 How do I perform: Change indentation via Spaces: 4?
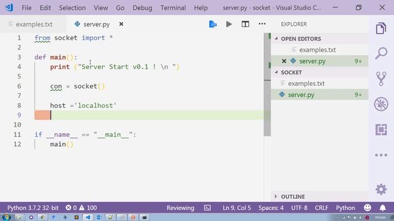pyautogui.click(x=271, y=207)
